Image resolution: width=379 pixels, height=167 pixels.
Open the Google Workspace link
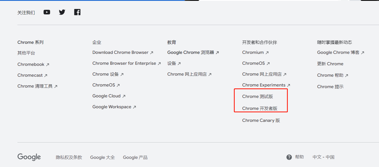coord(112,107)
